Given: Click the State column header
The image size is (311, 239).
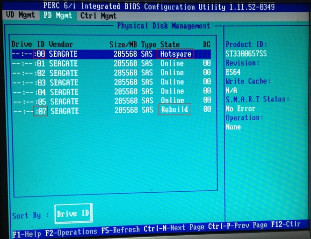Looking at the screenshot, I should click(x=170, y=44).
